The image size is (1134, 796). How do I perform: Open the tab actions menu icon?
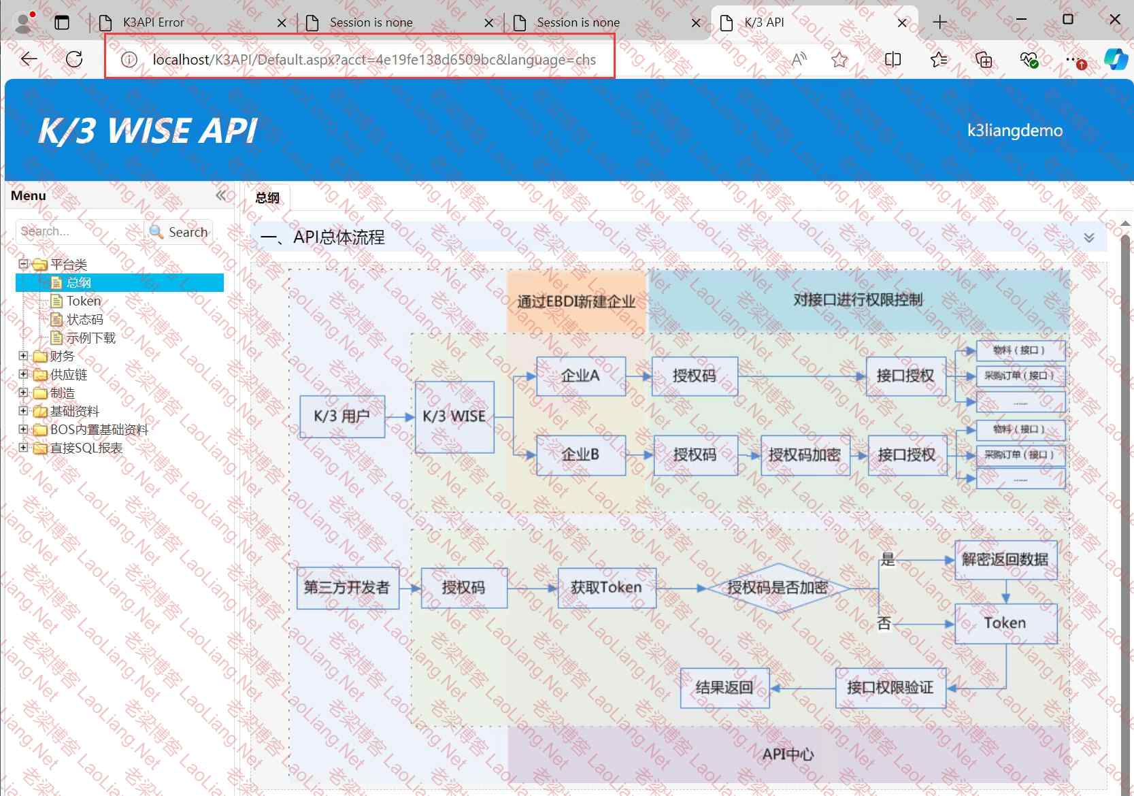pos(62,22)
